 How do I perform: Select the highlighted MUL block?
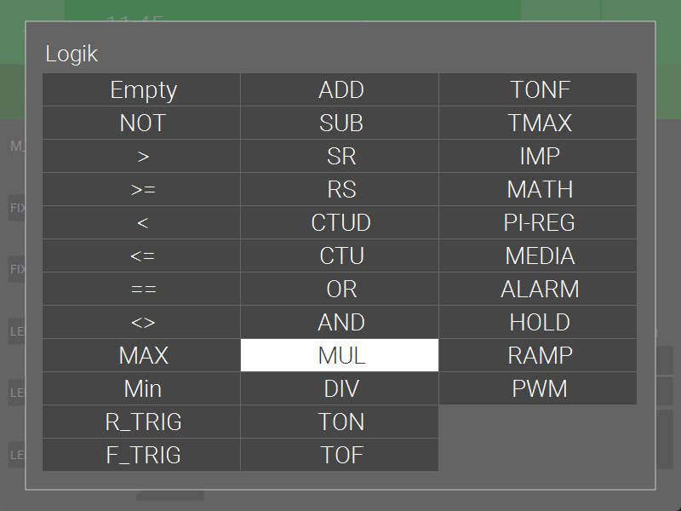point(340,355)
